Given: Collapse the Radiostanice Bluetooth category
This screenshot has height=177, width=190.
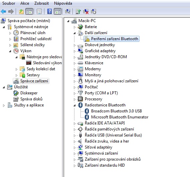Looking at the screenshot, I should coord(74,105).
